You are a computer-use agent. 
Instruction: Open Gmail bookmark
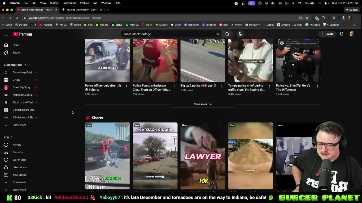pyautogui.click(x=7, y=25)
